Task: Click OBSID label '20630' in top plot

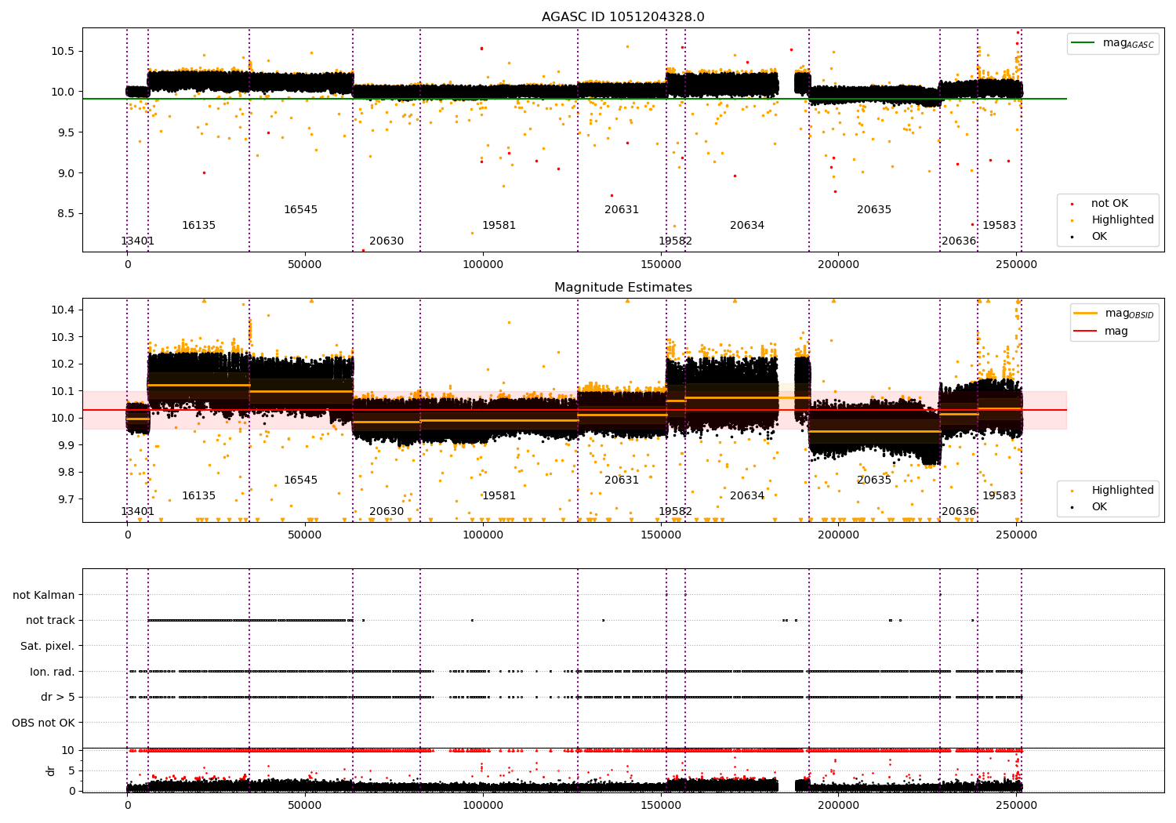Action: coord(387,241)
